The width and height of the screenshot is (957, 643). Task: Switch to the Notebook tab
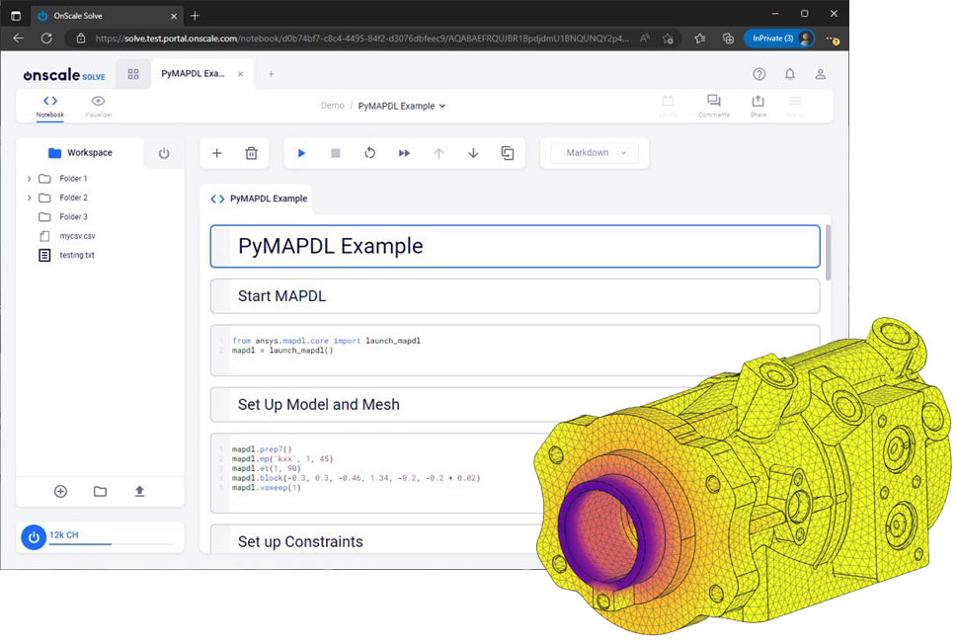tap(49, 107)
